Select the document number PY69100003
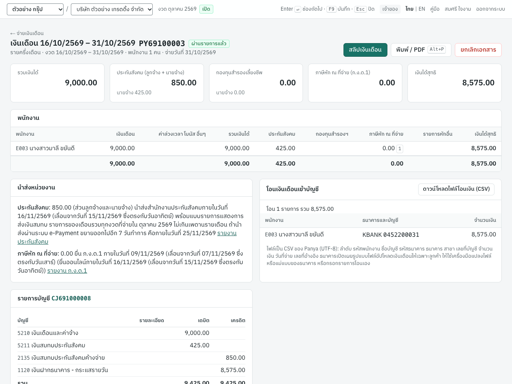Image resolution: width=512 pixels, height=384 pixels. 162,44
